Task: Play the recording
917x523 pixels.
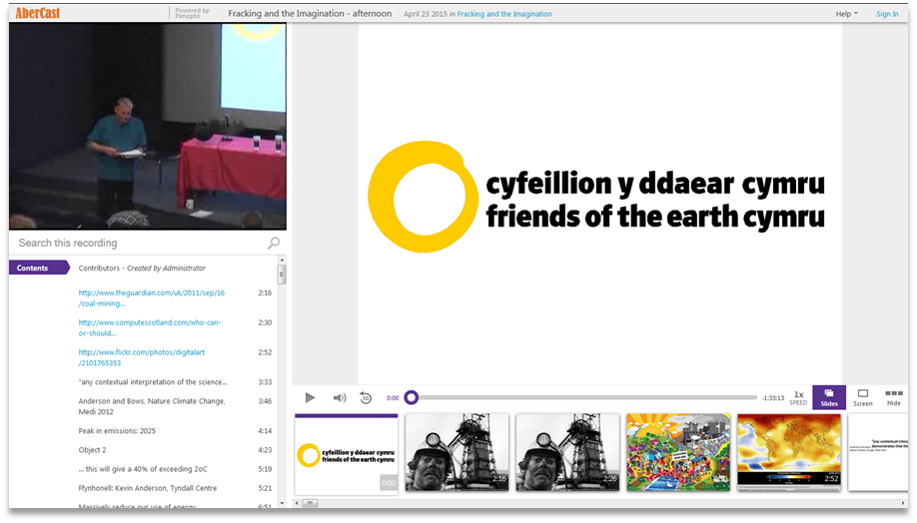Action: coord(310,398)
